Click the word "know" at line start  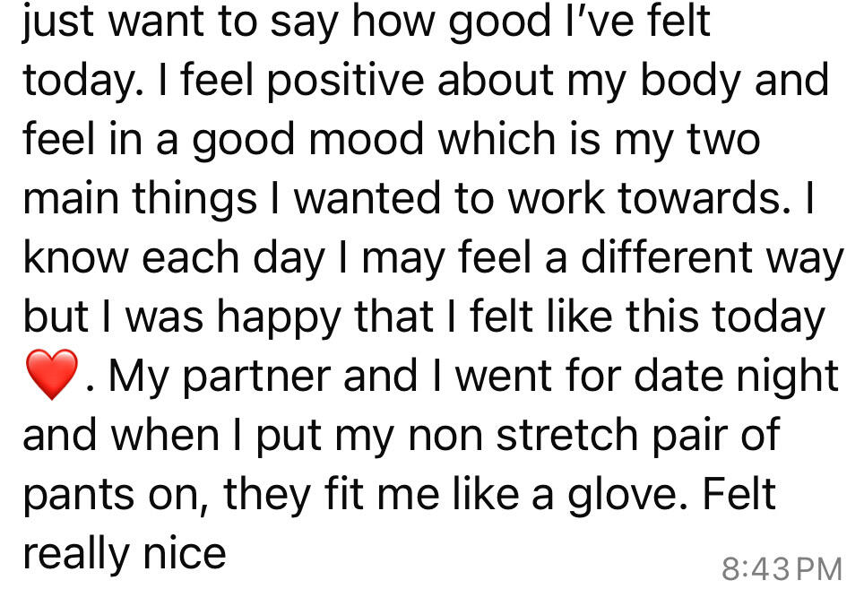(75, 256)
